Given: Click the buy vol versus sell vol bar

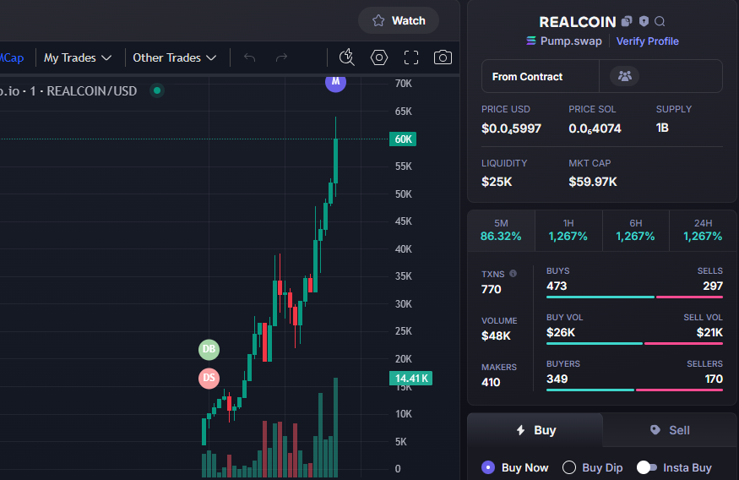Looking at the screenshot, I should click(634, 344).
